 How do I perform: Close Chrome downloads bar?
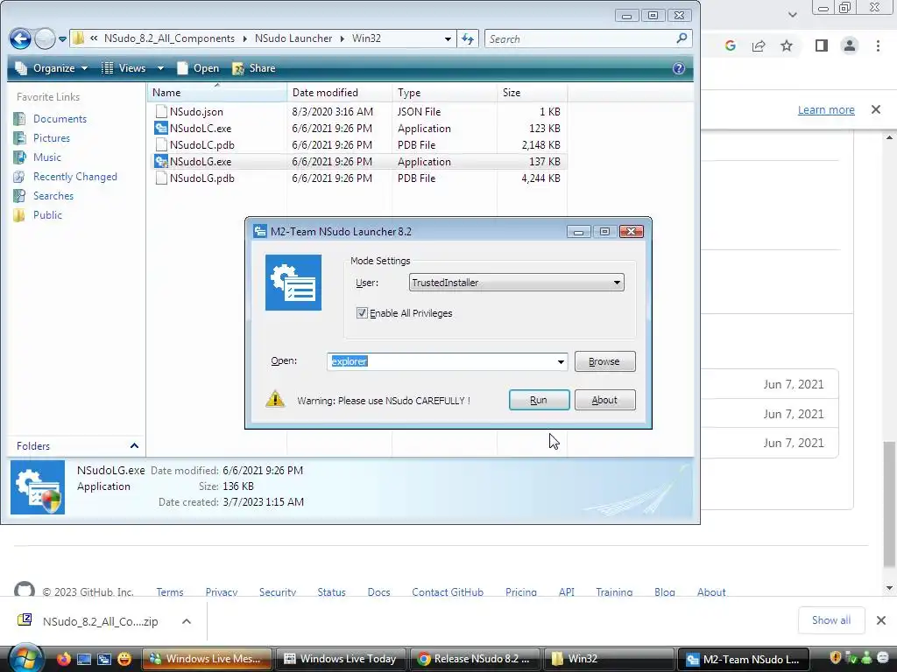coord(881,620)
